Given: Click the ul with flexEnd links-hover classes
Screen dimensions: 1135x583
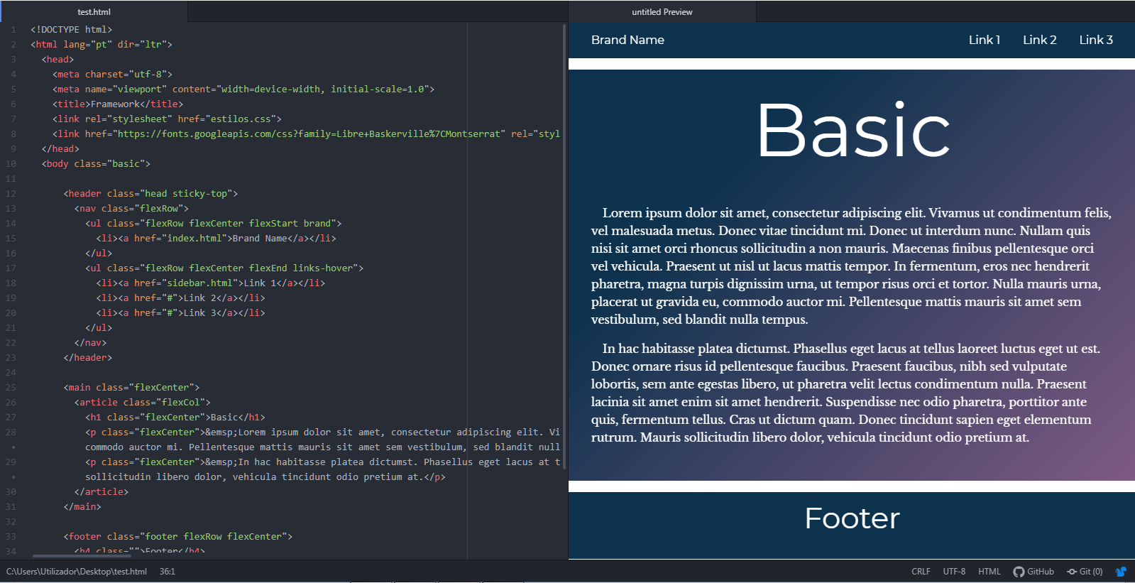Looking at the screenshot, I should [x=224, y=268].
